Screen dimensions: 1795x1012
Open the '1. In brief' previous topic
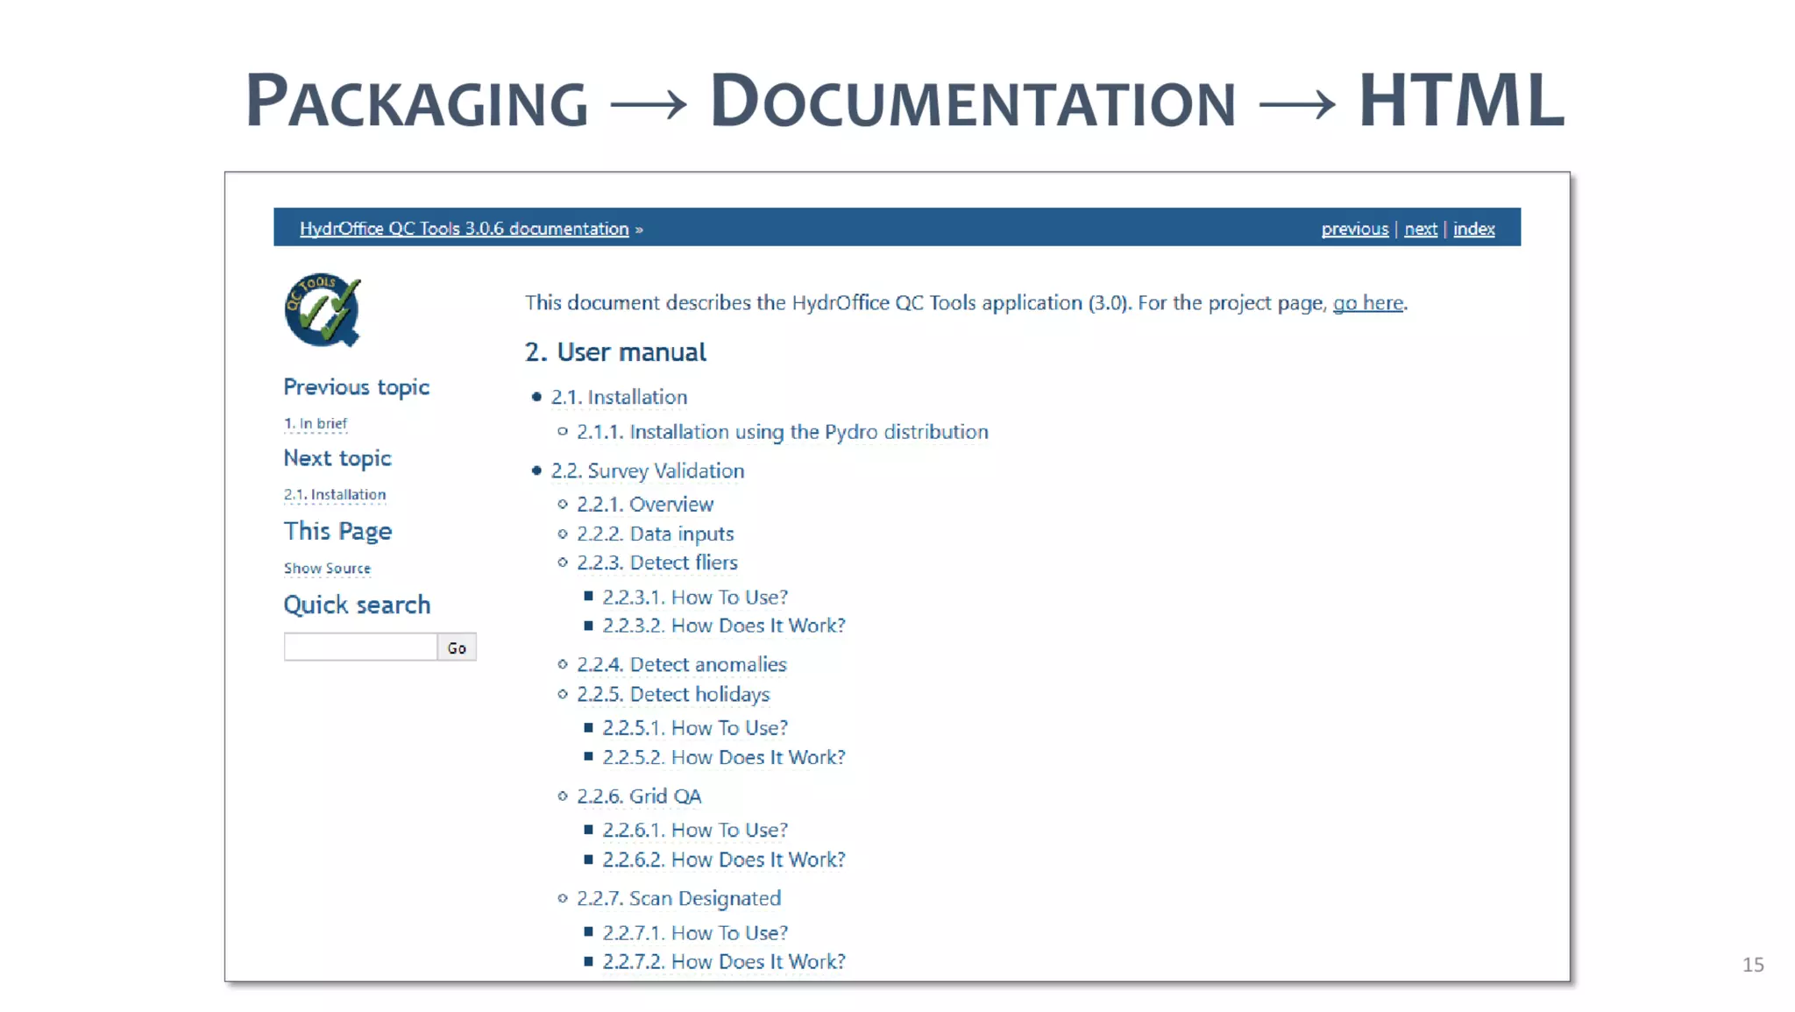[x=316, y=424]
